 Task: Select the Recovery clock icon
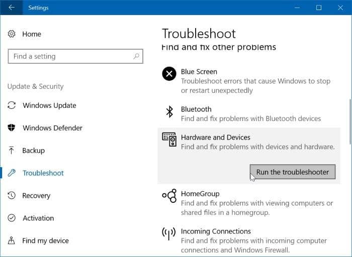[x=12, y=195]
